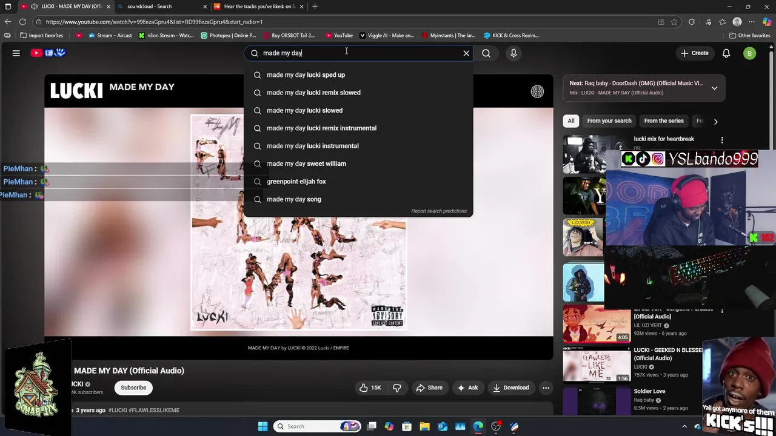The height and width of the screenshot is (436, 776).
Task: Focus the YouTube search input field
Action: tap(358, 53)
